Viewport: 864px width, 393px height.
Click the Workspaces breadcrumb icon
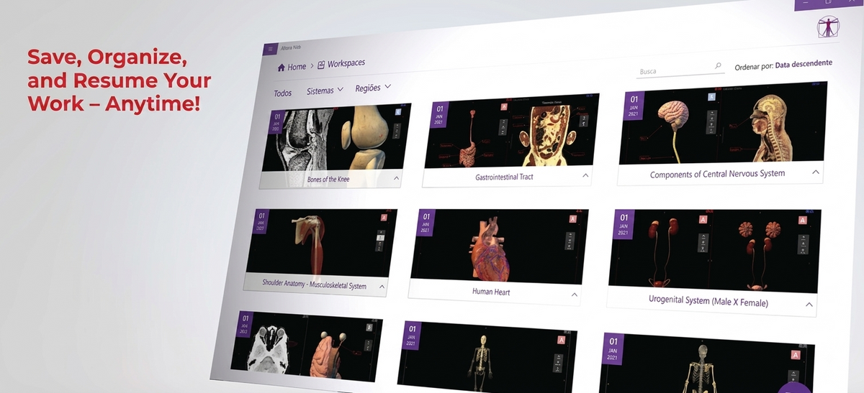coord(321,65)
